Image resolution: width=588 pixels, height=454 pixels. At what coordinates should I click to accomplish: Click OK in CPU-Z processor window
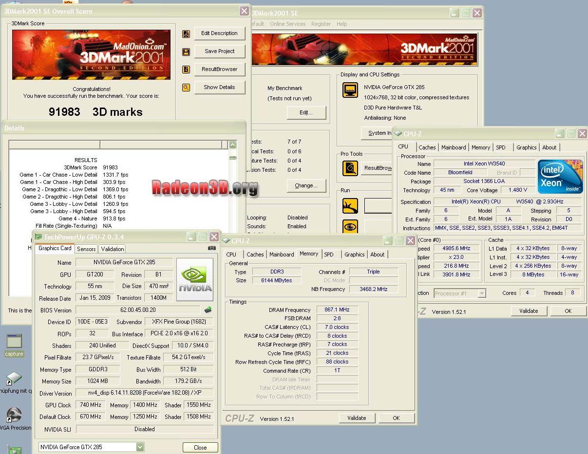568,311
